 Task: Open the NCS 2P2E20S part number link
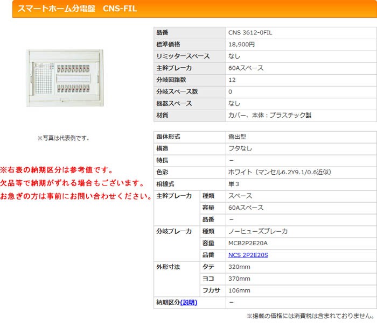click(x=248, y=255)
